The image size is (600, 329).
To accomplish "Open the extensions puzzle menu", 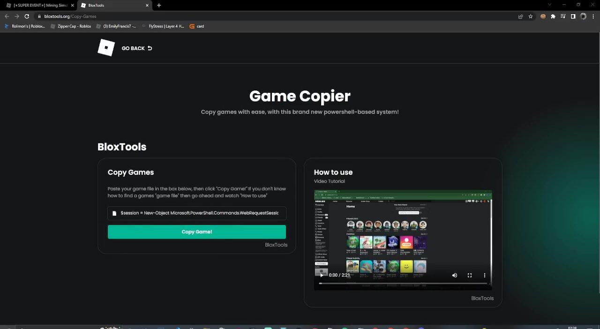I will click(x=553, y=16).
